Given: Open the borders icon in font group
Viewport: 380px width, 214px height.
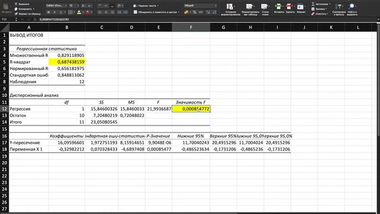Looking at the screenshot, I should click(70, 12).
